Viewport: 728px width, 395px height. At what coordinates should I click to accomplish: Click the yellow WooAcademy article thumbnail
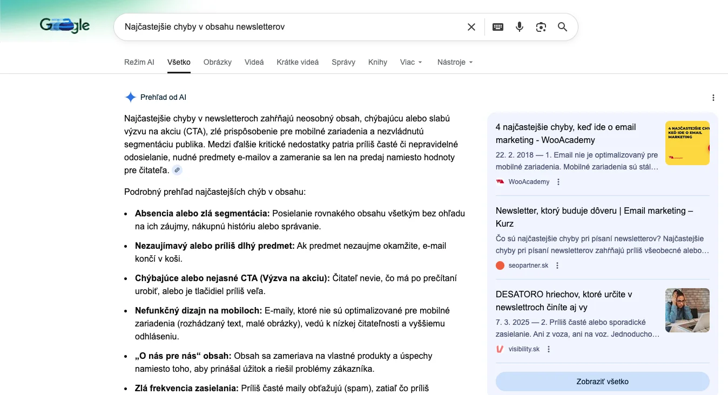coord(687,143)
